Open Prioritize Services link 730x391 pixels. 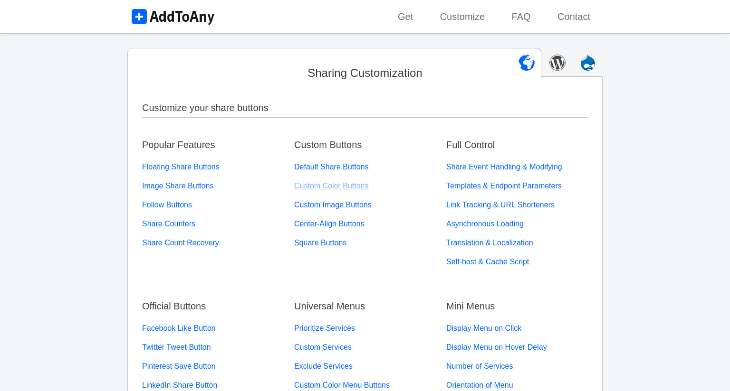(x=325, y=328)
